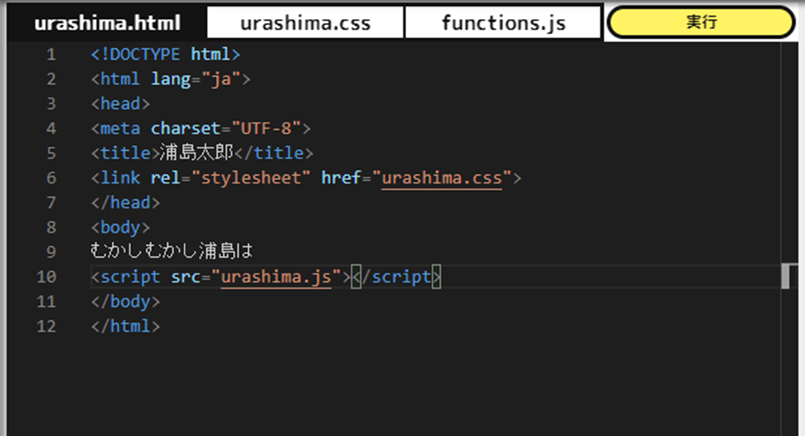Click line number 12 in the gutter
The width and height of the screenshot is (805, 436).
46,326
